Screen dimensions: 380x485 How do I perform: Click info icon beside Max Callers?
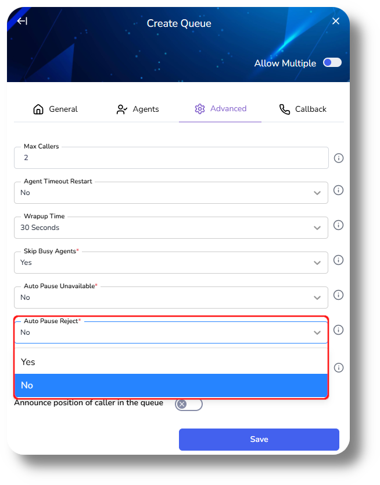[339, 158]
